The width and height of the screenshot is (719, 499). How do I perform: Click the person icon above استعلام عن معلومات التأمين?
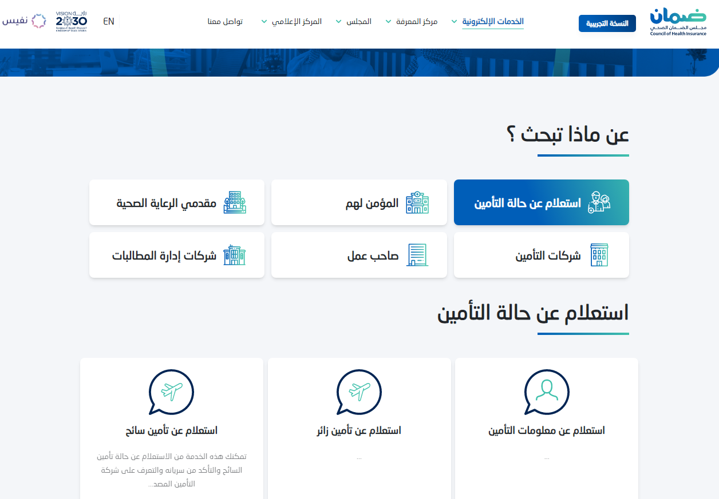547,392
